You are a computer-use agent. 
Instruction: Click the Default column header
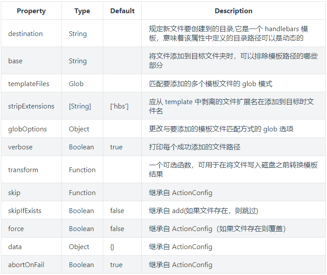point(122,11)
